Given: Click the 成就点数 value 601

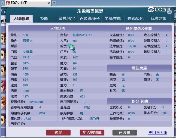Looking at the screenshot, I should tap(83, 96).
